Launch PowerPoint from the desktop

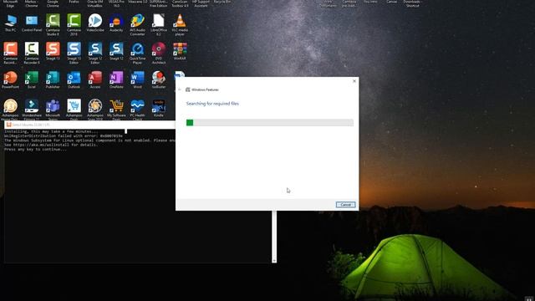pos(10,80)
